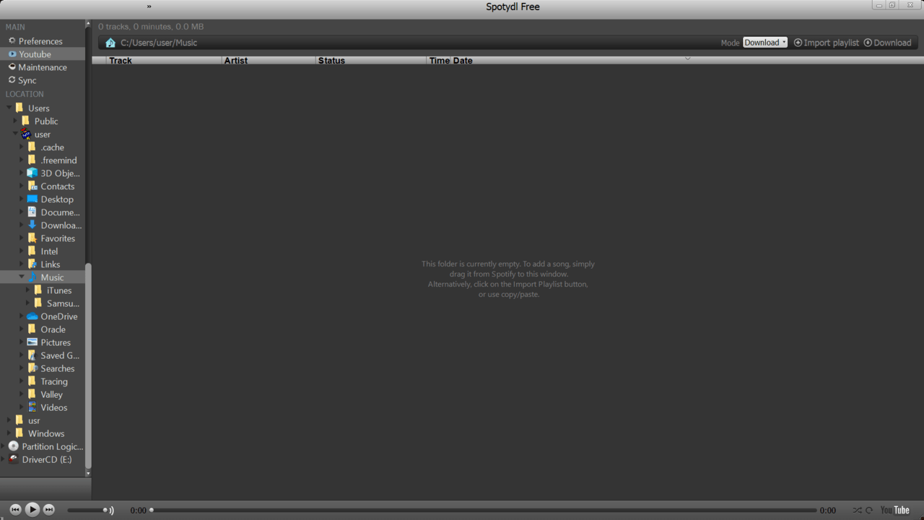
Task: Click the Youtube icon in sidebar
Action: pyautogui.click(x=12, y=54)
